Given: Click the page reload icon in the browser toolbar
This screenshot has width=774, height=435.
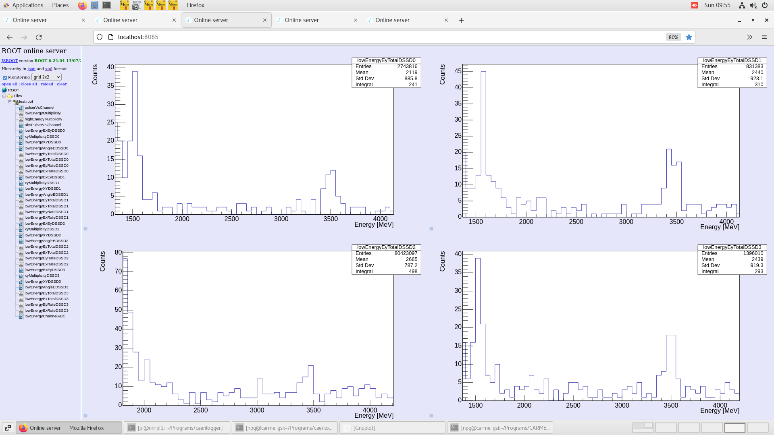Looking at the screenshot, I should pyautogui.click(x=39, y=37).
